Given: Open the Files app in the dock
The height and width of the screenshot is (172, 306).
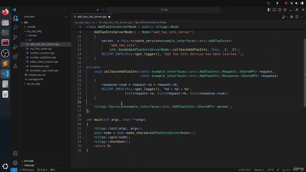Looking at the screenshot, I should pyautogui.click(x=5, y=22).
